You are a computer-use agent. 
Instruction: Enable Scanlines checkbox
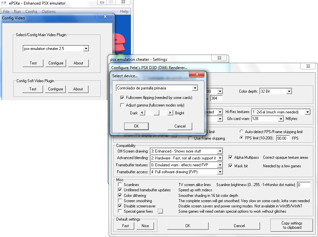point(120,184)
